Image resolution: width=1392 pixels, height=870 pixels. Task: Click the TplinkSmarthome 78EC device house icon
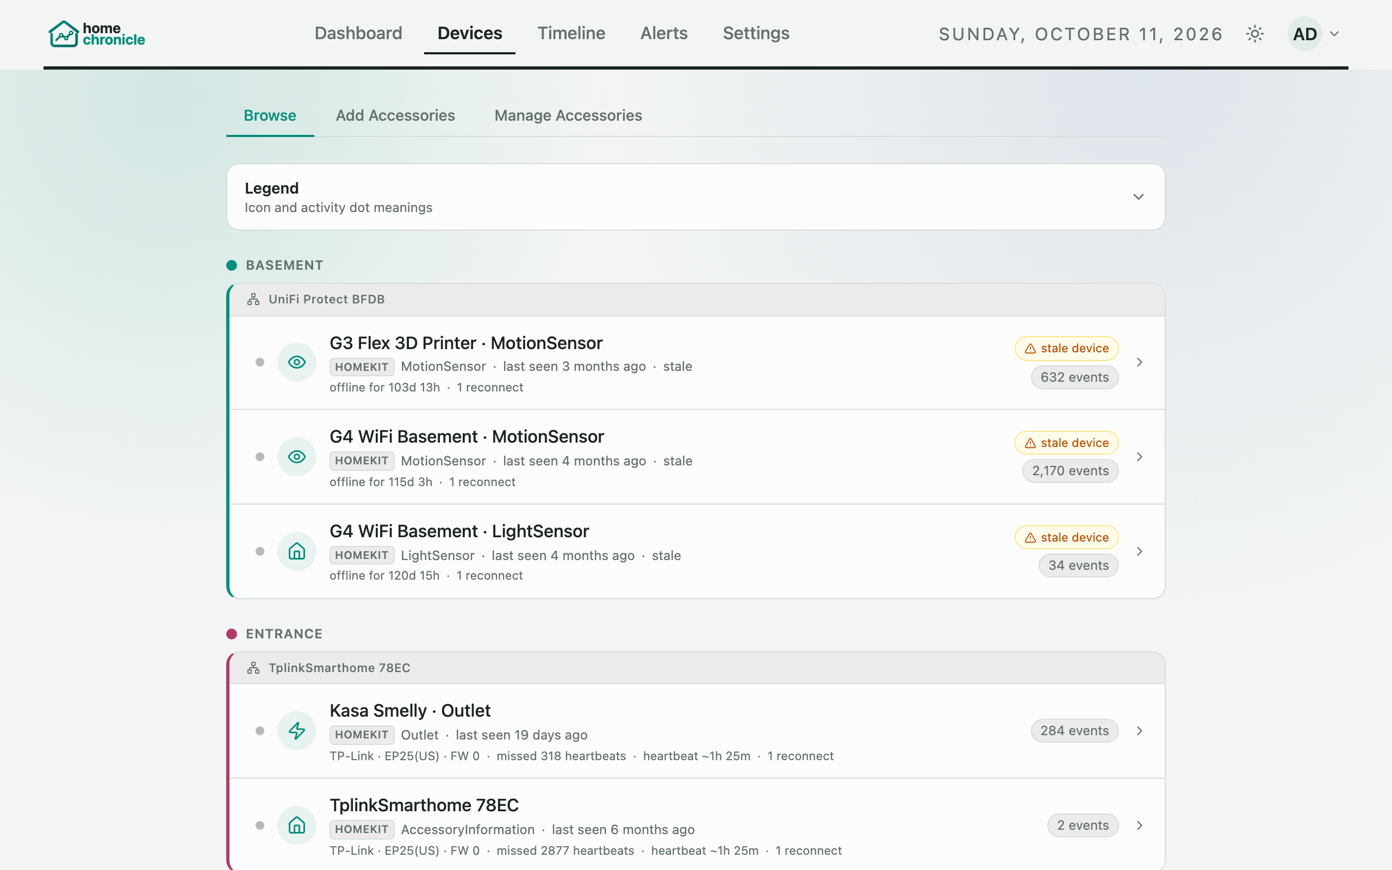297,825
